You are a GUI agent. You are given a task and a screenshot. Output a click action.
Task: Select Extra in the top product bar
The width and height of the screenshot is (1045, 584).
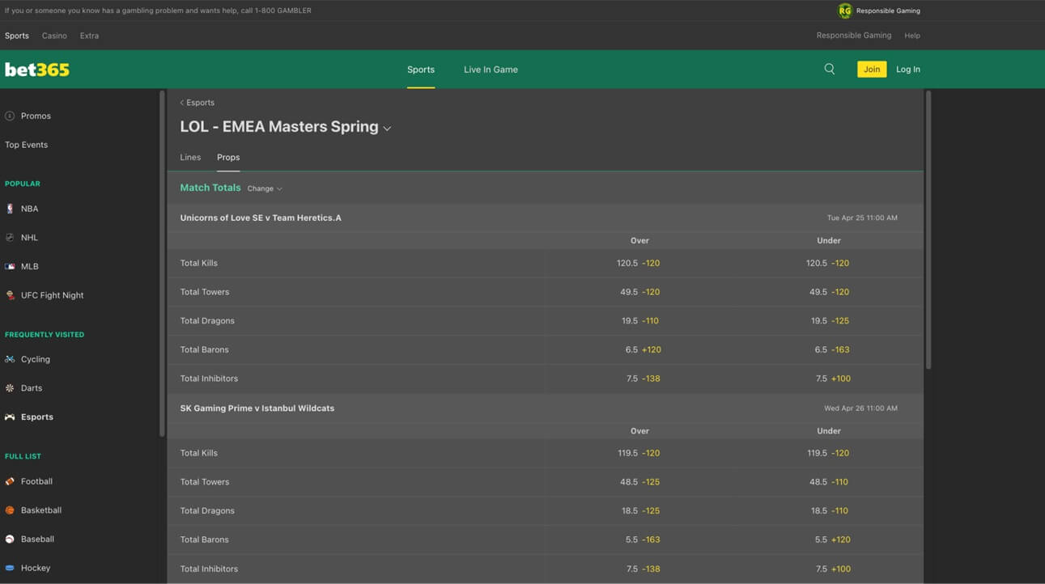89,36
